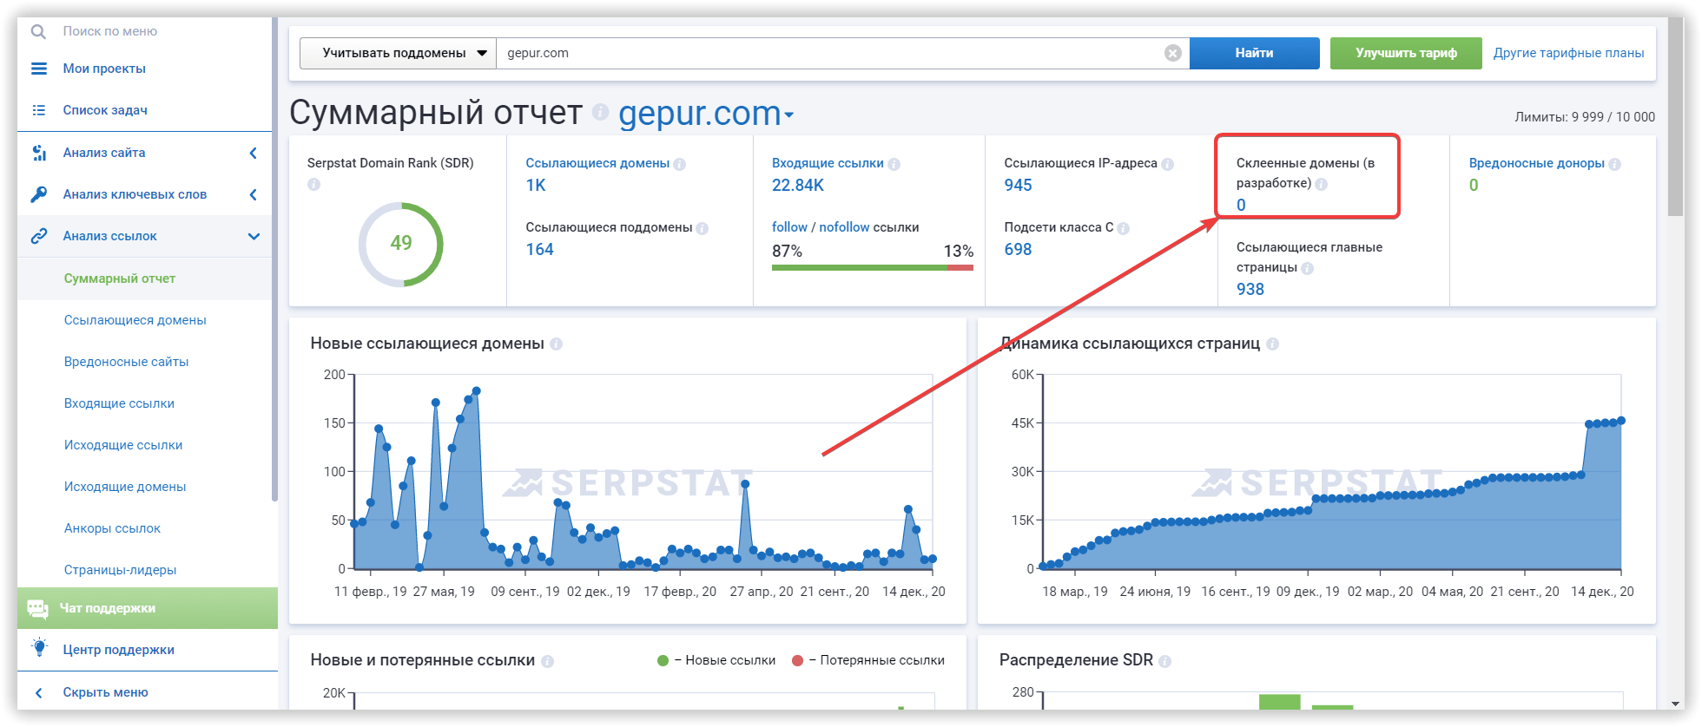Click the Вредоносные доноры title link
The height and width of the screenshot is (727, 1702).
[x=1536, y=163]
